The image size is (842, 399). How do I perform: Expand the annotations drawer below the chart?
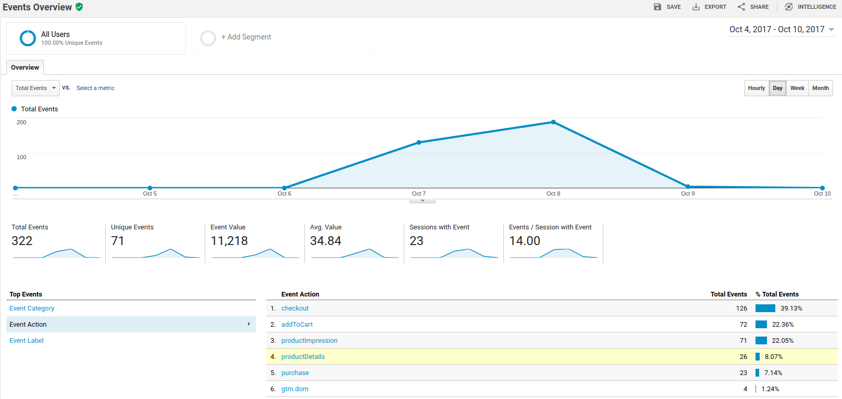[423, 201]
